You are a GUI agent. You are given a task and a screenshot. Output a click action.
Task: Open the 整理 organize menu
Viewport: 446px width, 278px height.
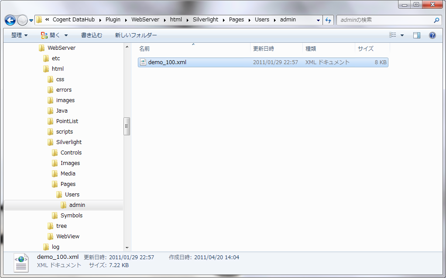(x=19, y=35)
